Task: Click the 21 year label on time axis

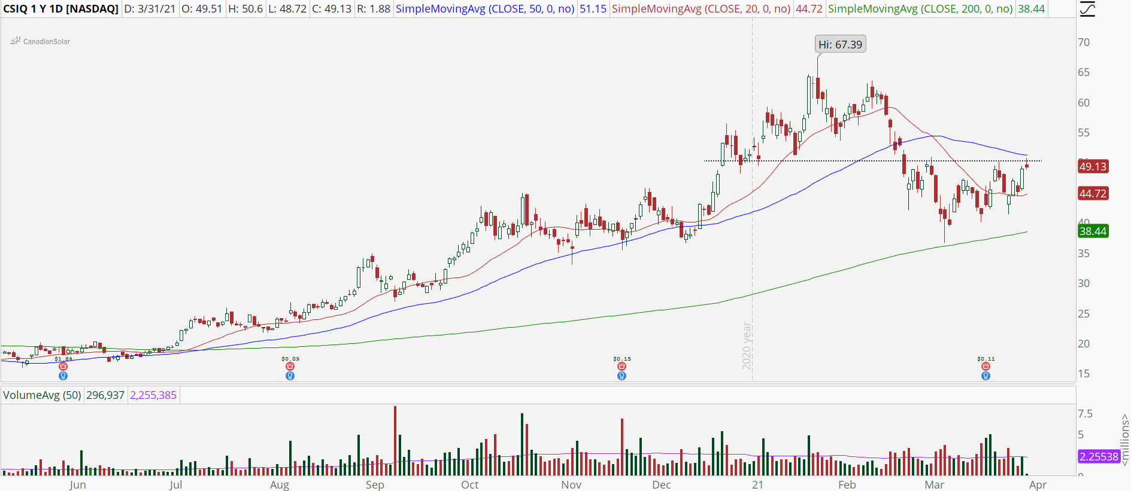Action: pos(758,484)
